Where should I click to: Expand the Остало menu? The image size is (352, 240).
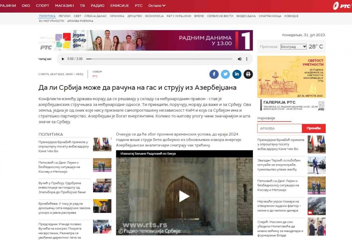pos(157,6)
